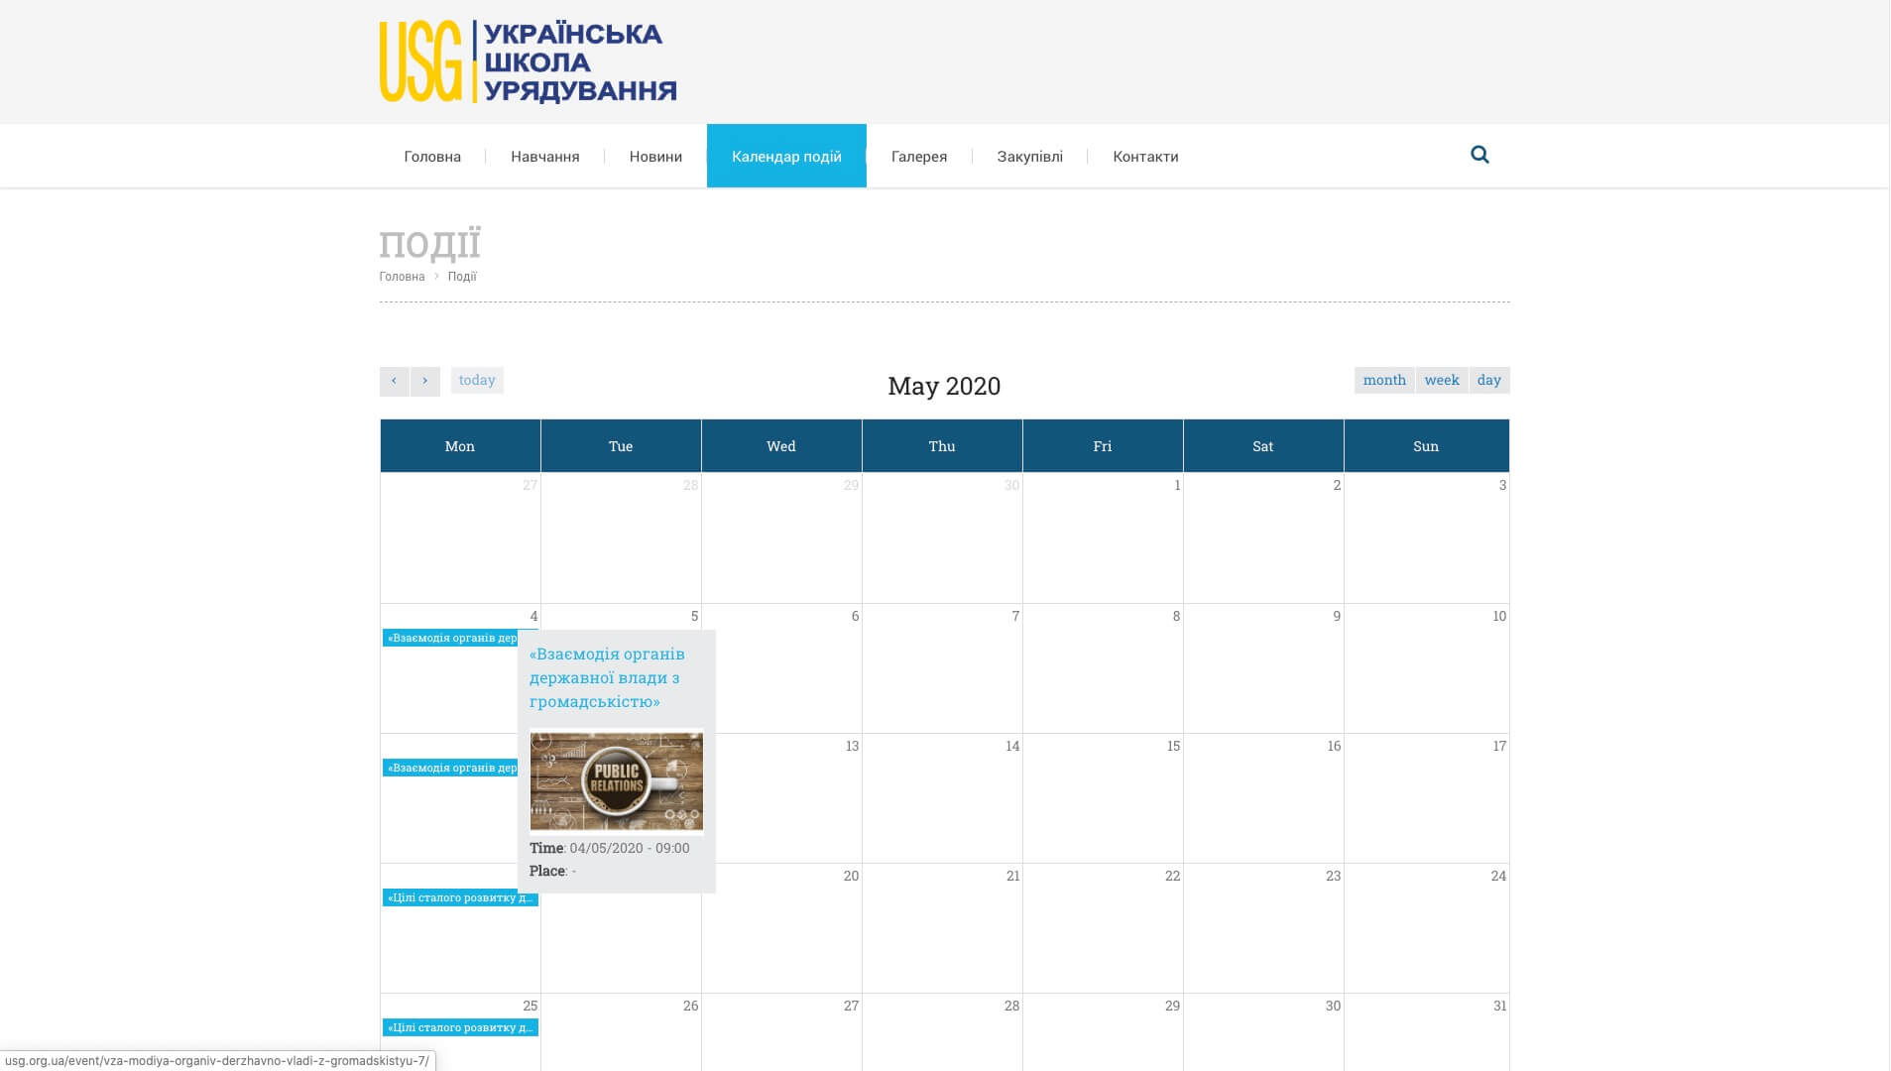1891x1071 pixels.
Task: Switch calendar to day view
Action: click(x=1488, y=380)
